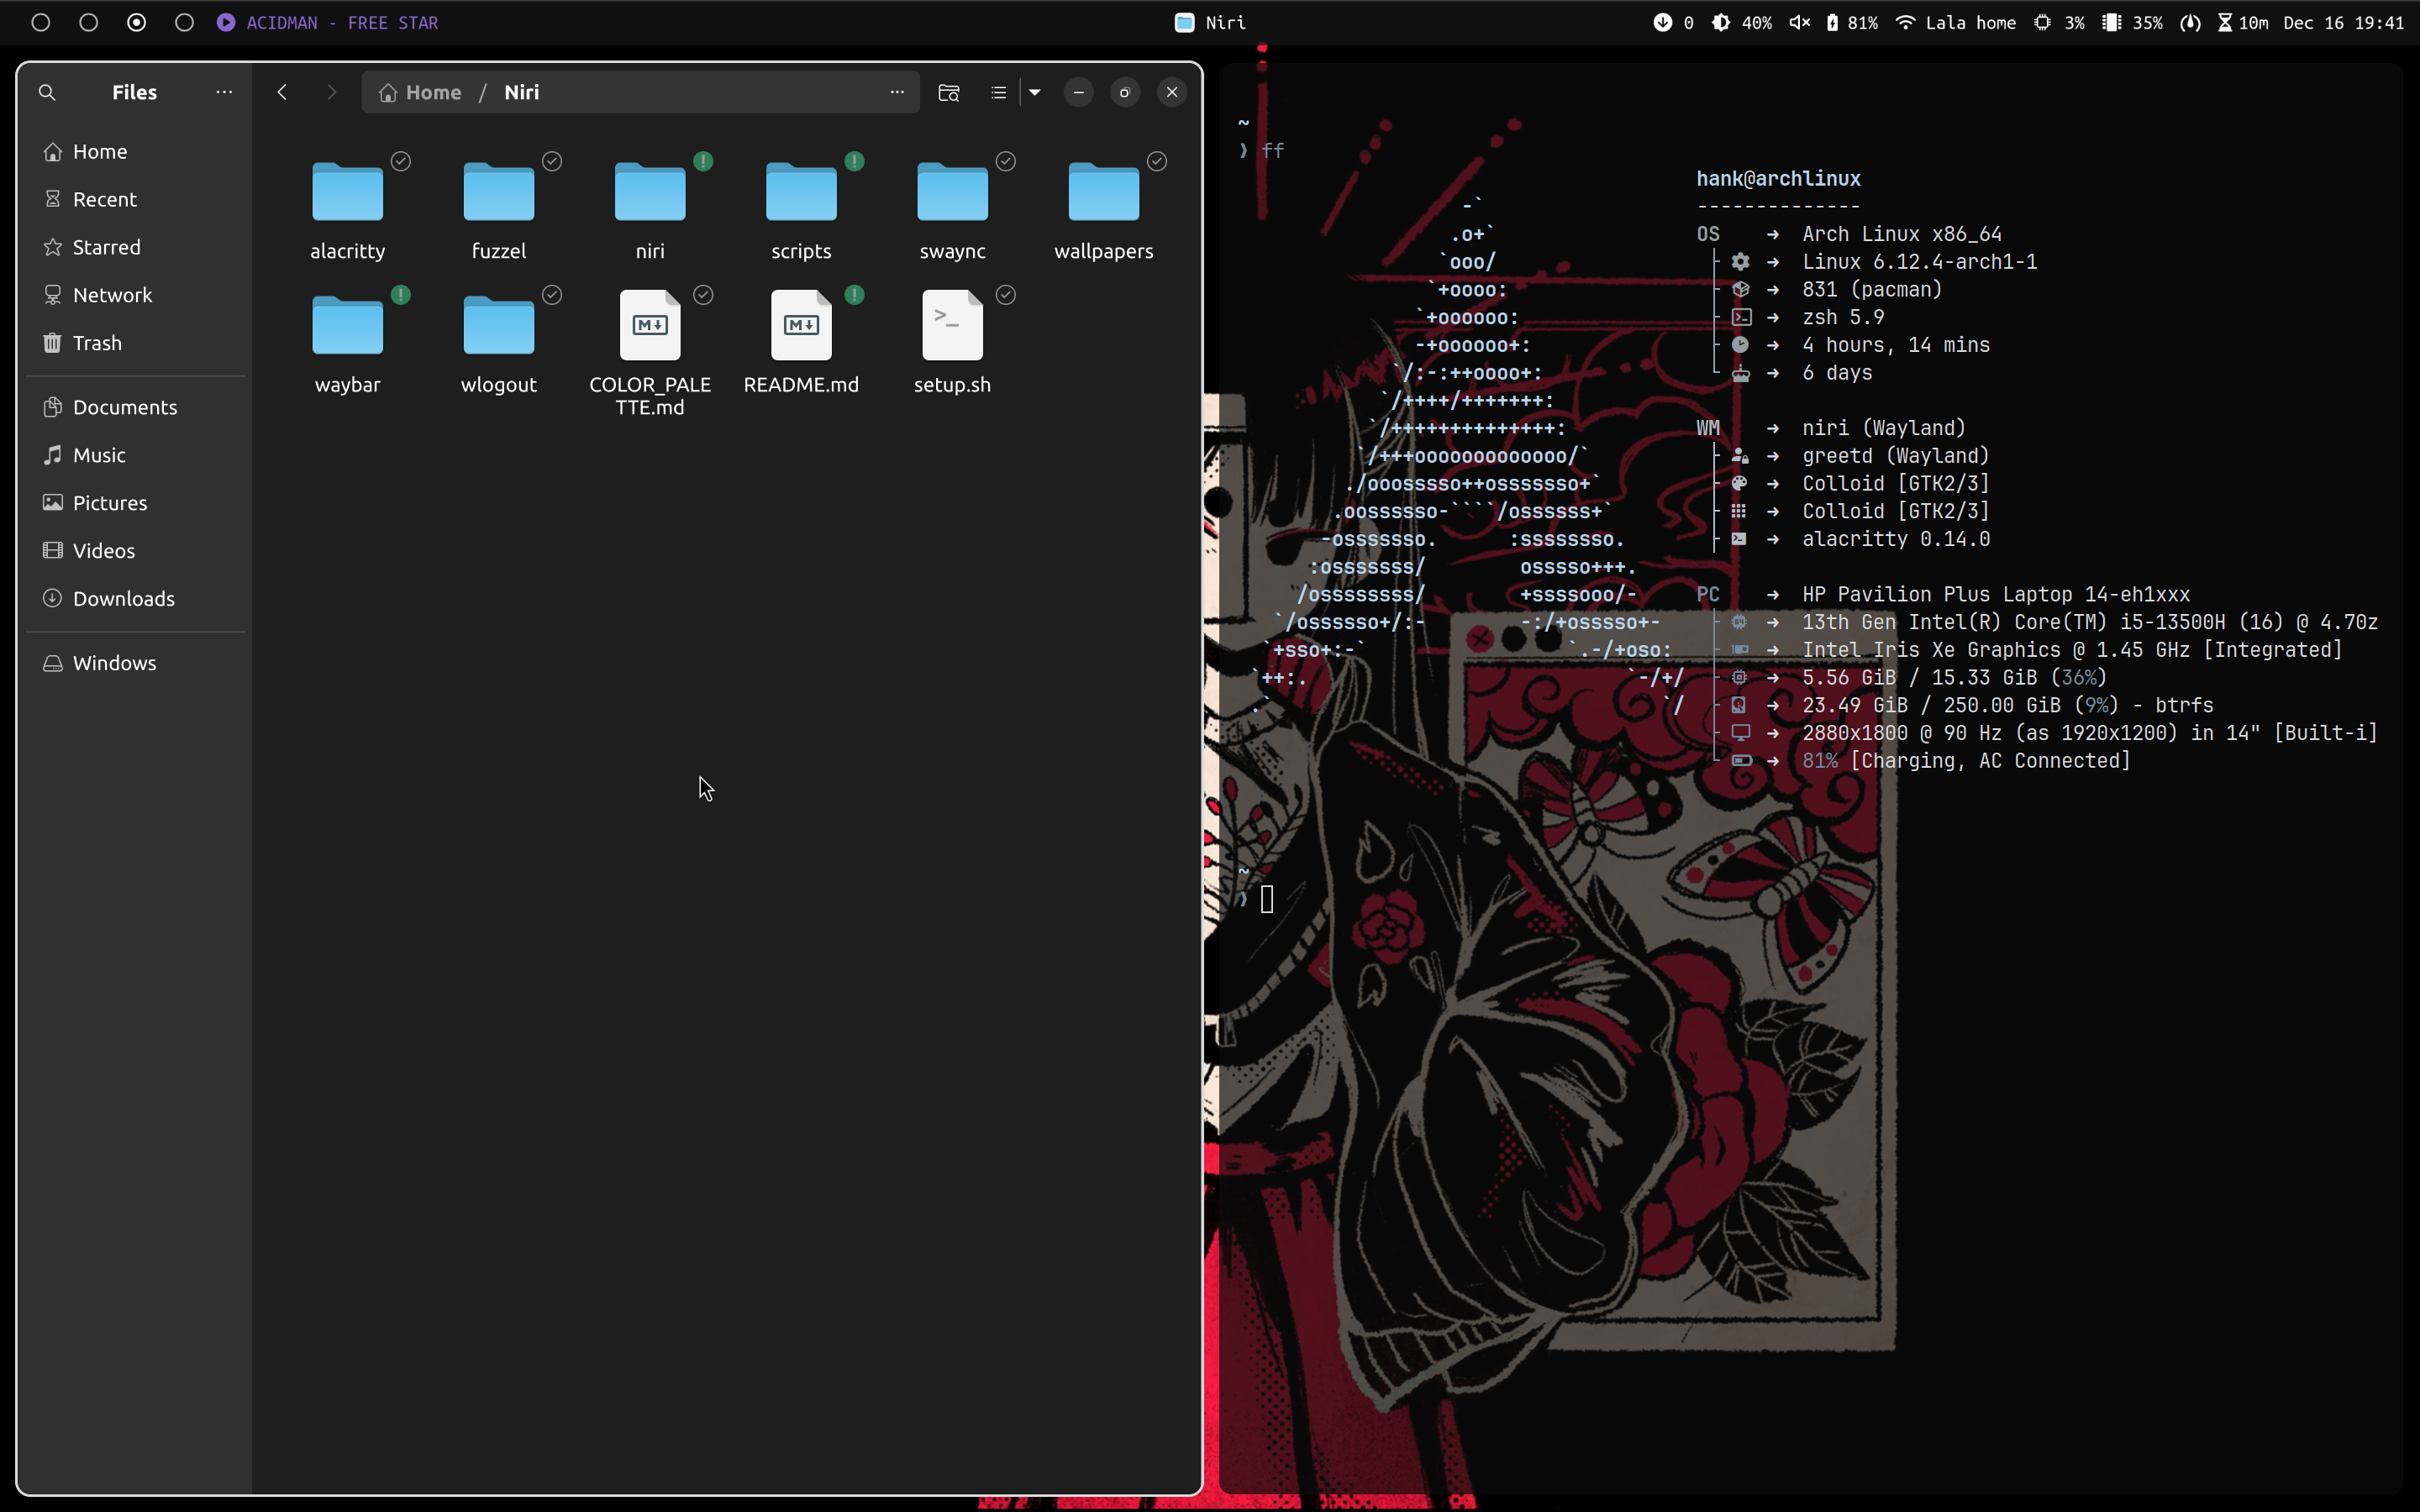
Task: Open the view options dropdown chevron
Action: (1035, 92)
